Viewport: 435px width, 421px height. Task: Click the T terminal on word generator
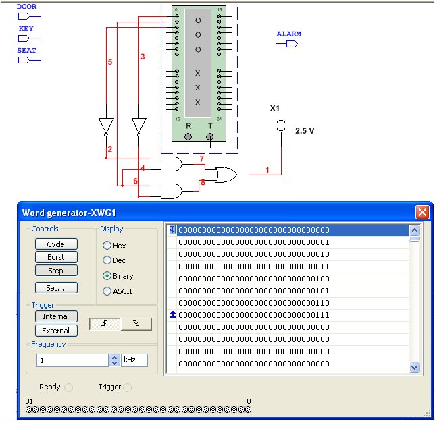pyautogui.click(x=210, y=137)
